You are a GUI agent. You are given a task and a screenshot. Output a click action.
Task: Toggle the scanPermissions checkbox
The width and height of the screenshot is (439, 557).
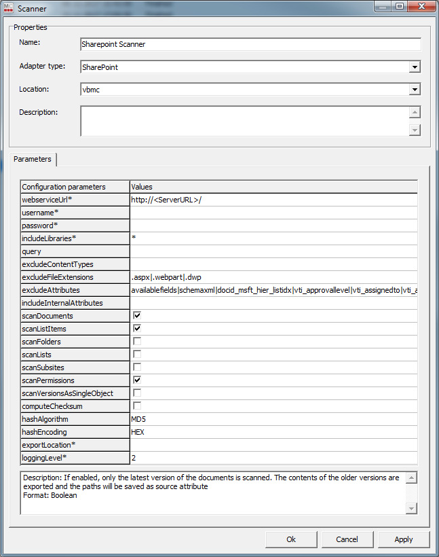coord(137,380)
